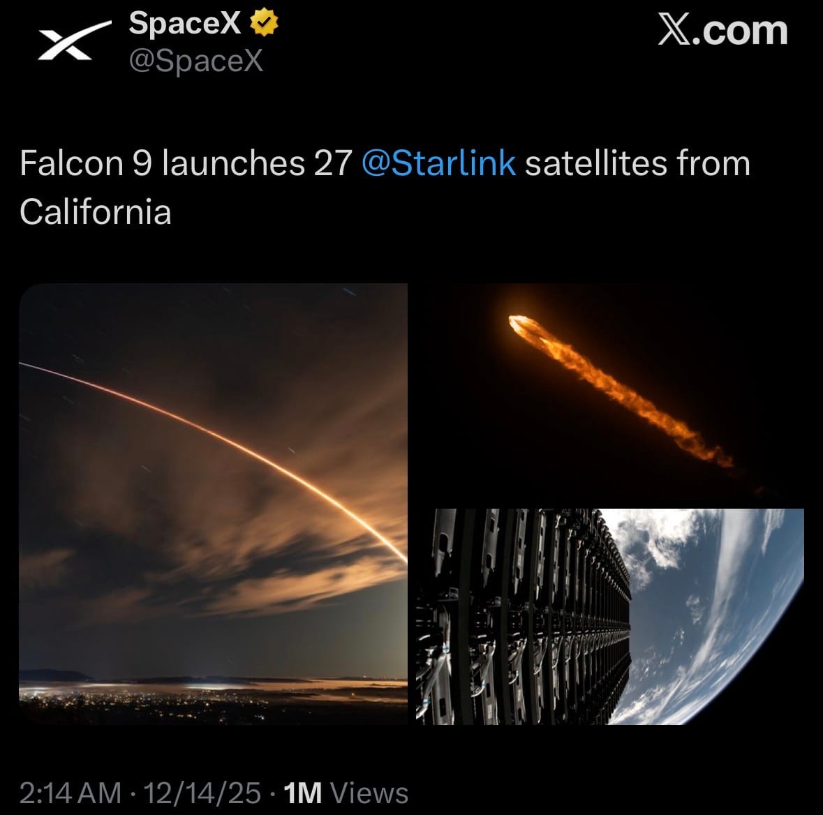Open the long-exposure rocket streak photo

click(x=213, y=502)
